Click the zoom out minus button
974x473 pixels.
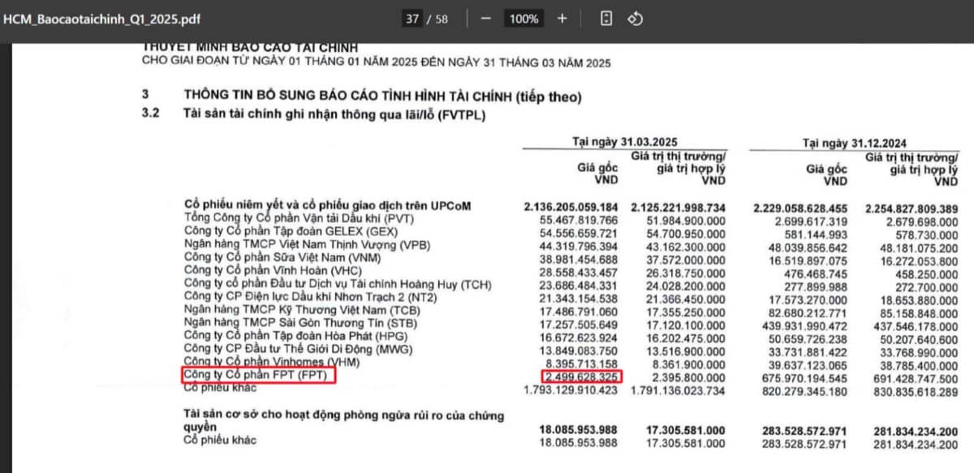pos(485,19)
